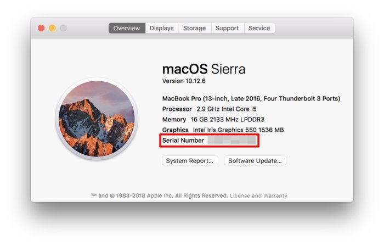384x246 pixels.
Task: Click the Apple Inc. copyright notice text
Action: (x=160, y=195)
